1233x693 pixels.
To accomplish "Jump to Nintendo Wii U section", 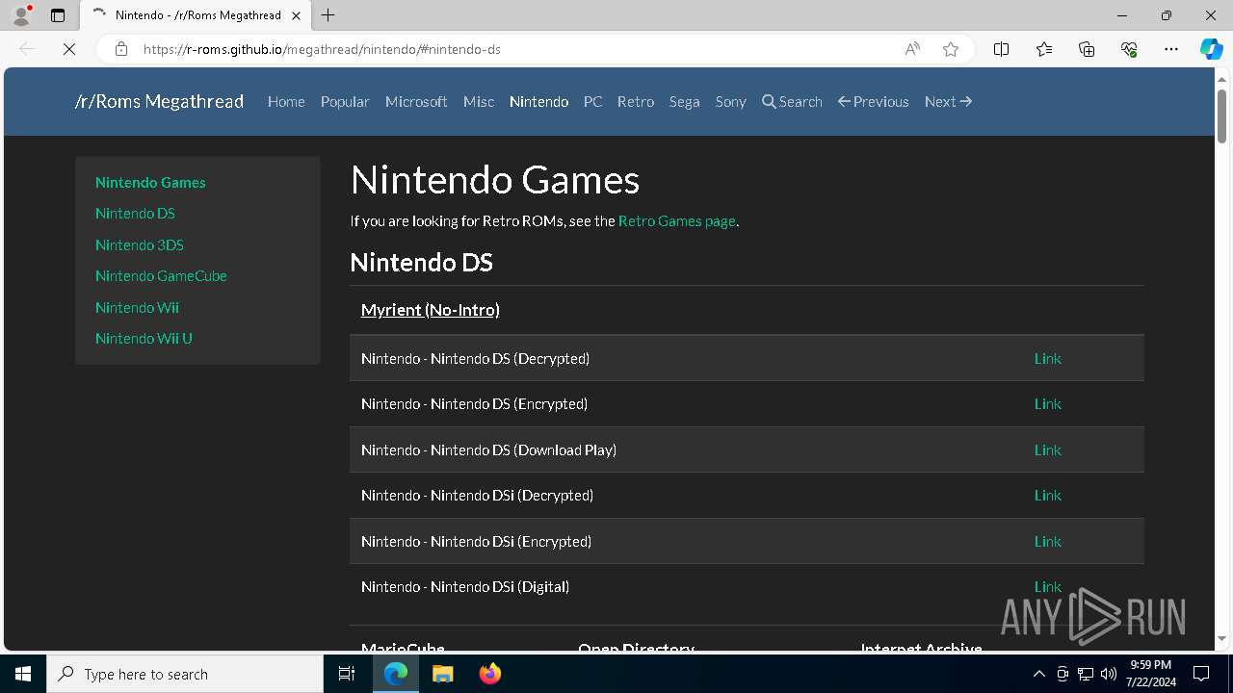I will click(x=144, y=338).
